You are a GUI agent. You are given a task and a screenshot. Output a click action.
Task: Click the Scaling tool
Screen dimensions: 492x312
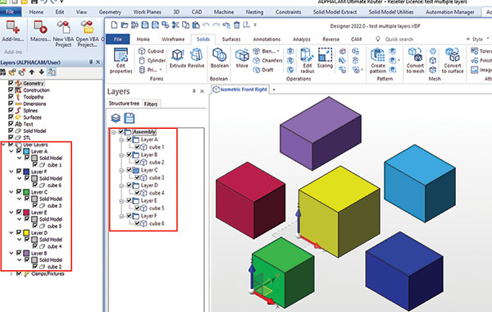pyautogui.click(x=325, y=58)
